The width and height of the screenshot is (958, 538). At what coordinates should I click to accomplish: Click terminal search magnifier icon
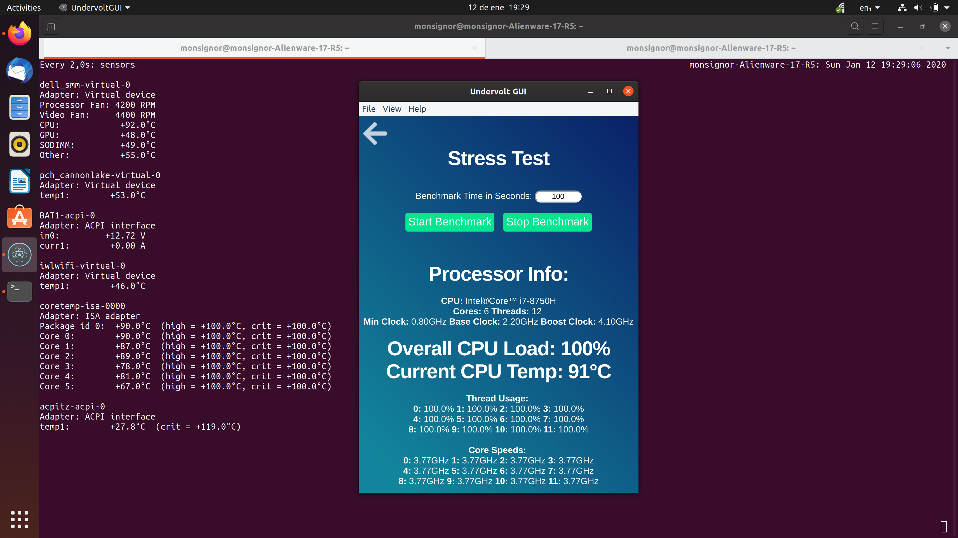click(x=854, y=26)
